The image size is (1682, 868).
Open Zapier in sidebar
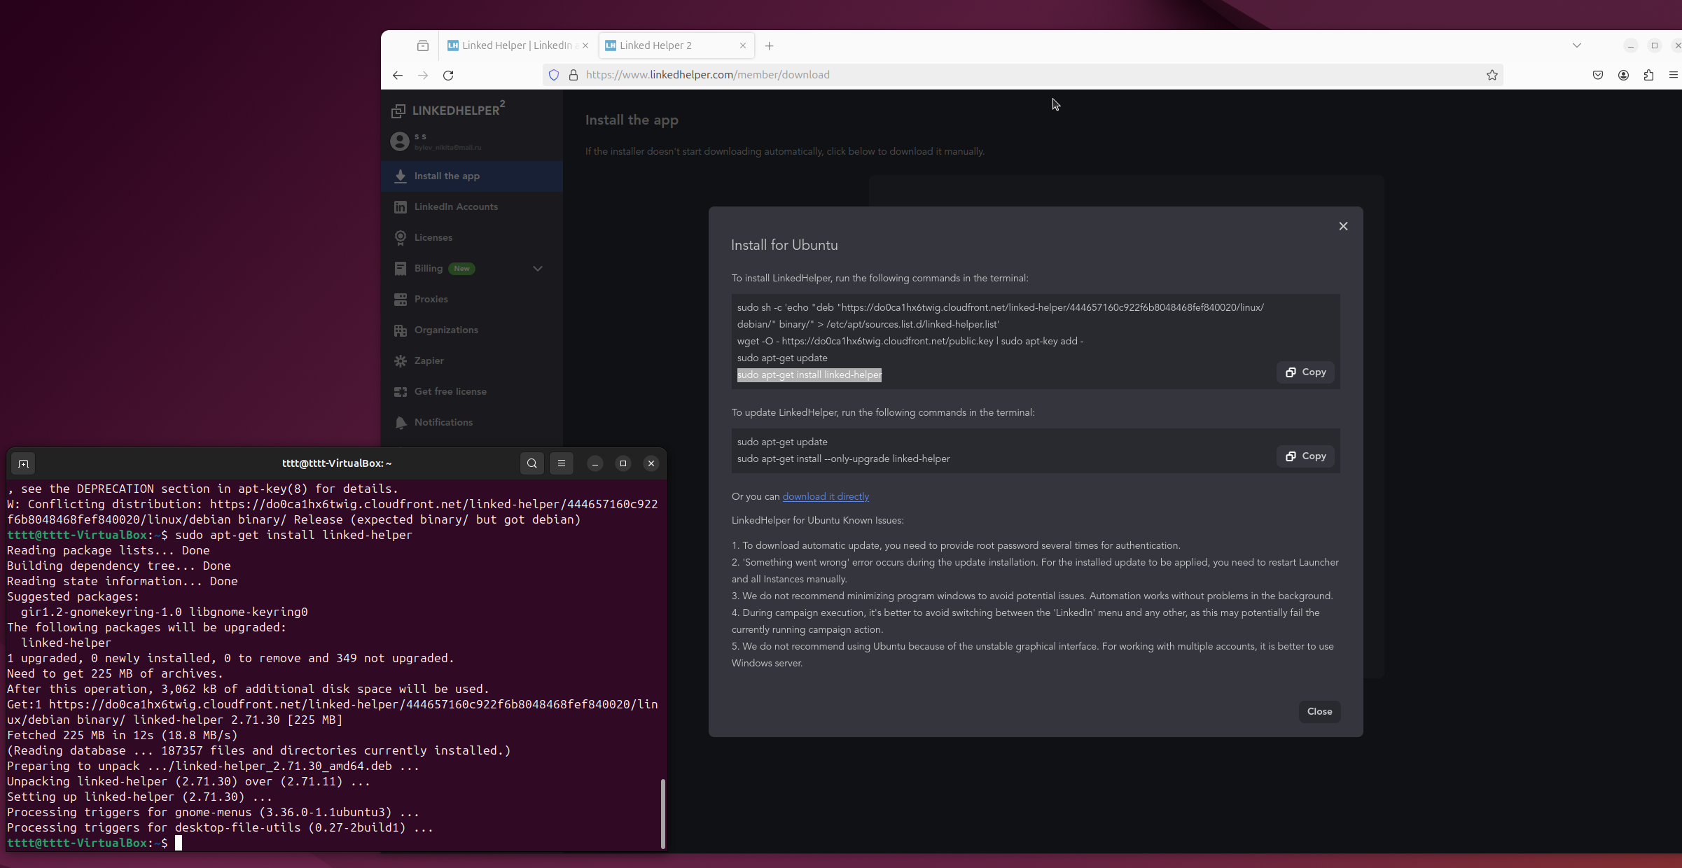coord(472,361)
